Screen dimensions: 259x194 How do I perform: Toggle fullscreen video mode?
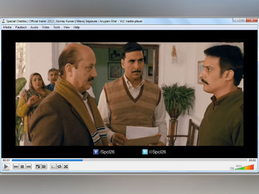(38, 166)
